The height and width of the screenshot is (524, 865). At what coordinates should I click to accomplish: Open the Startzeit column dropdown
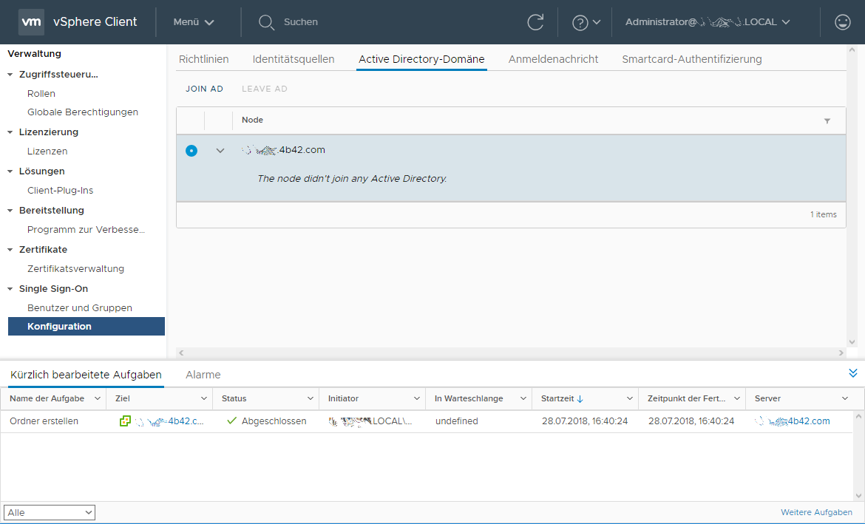tap(629, 399)
